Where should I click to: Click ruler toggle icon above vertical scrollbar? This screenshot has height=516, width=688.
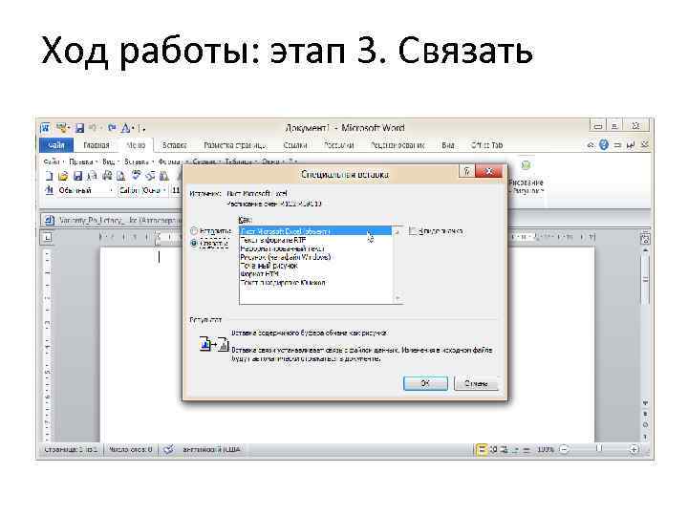pos(645,239)
